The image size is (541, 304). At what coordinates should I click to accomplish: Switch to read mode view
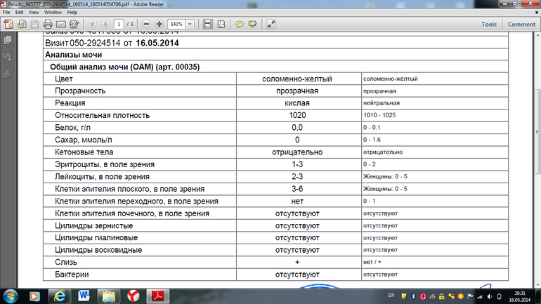(271, 25)
